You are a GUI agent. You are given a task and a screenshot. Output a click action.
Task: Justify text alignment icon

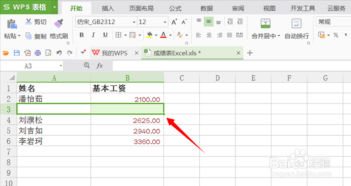point(229,35)
